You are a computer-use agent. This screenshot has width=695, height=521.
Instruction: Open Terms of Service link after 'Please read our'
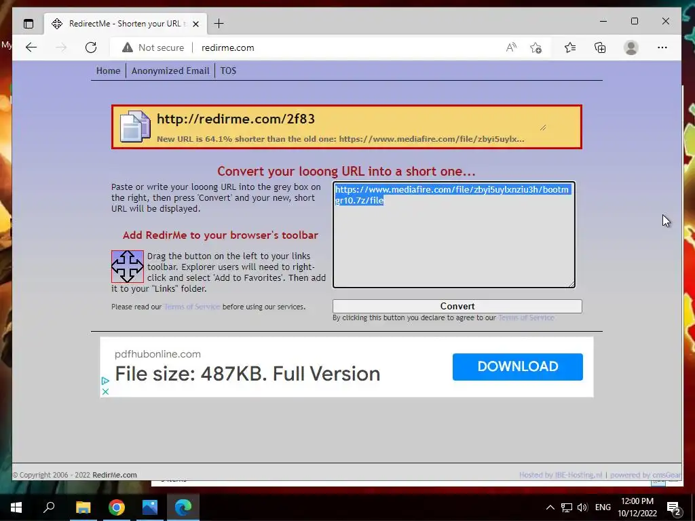coord(192,307)
